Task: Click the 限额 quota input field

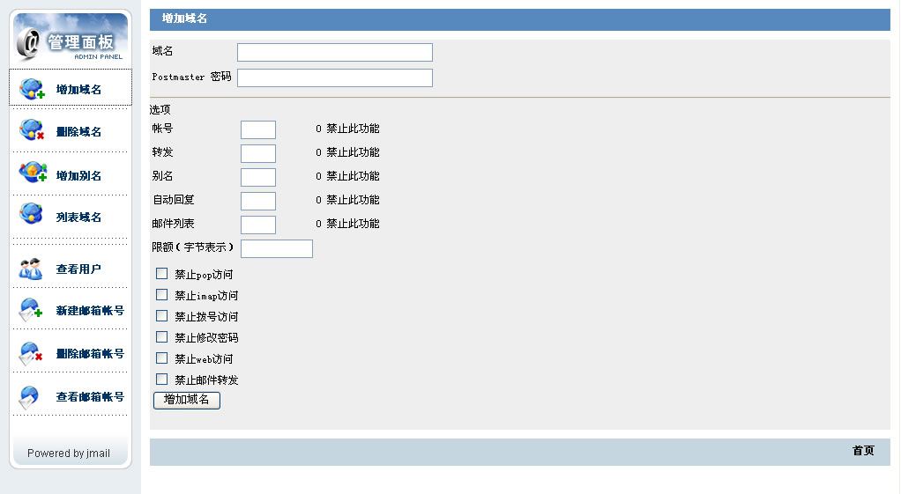Action: coord(277,248)
